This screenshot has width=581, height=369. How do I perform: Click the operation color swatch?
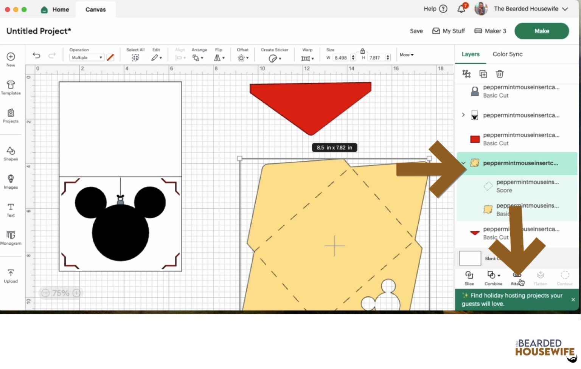click(110, 57)
